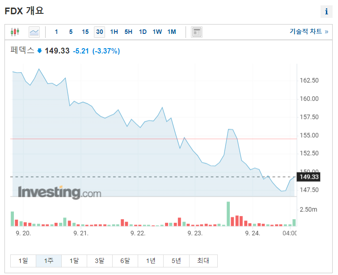
Task: Choose the 15 minute interval
Action: pos(85,32)
